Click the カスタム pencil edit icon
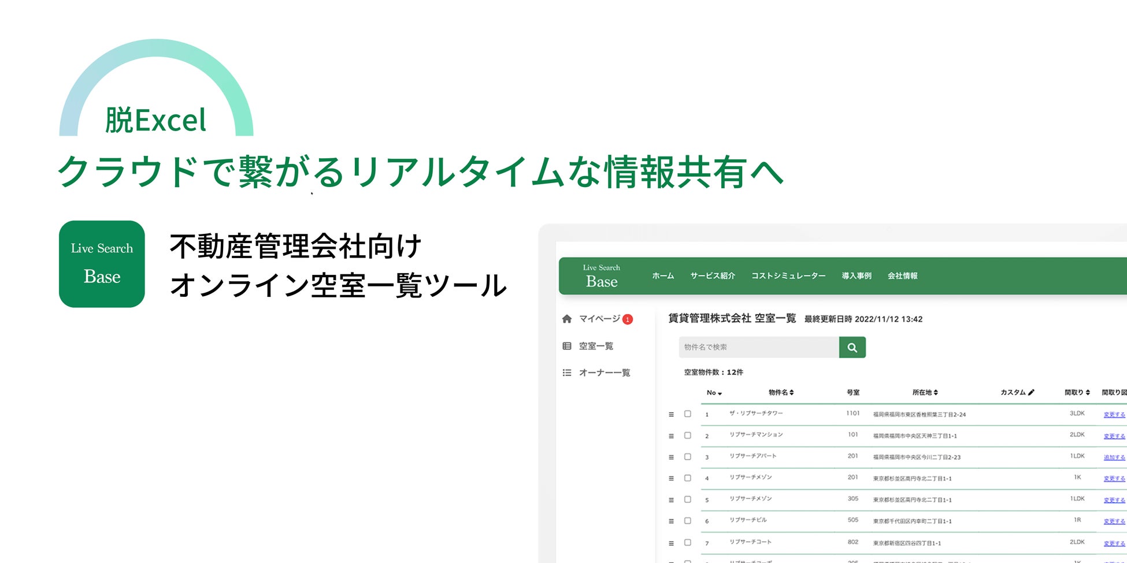Screen dimensions: 1127x563 (x=1031, y=392)
